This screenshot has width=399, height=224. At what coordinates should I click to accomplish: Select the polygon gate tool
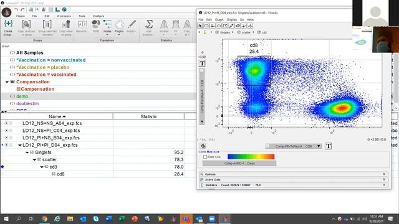225,26
